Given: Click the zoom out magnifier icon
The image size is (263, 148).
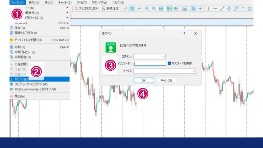Looking at the screenshot, I should tap(154, 8).
